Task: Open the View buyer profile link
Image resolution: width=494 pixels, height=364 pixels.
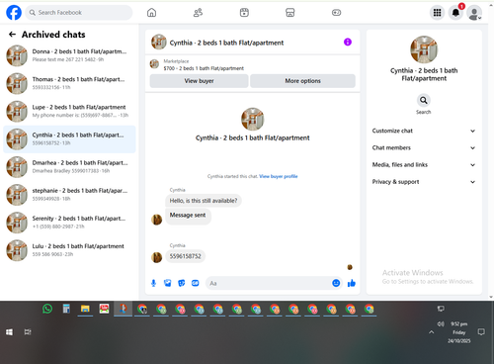Action: click(279, 176)
